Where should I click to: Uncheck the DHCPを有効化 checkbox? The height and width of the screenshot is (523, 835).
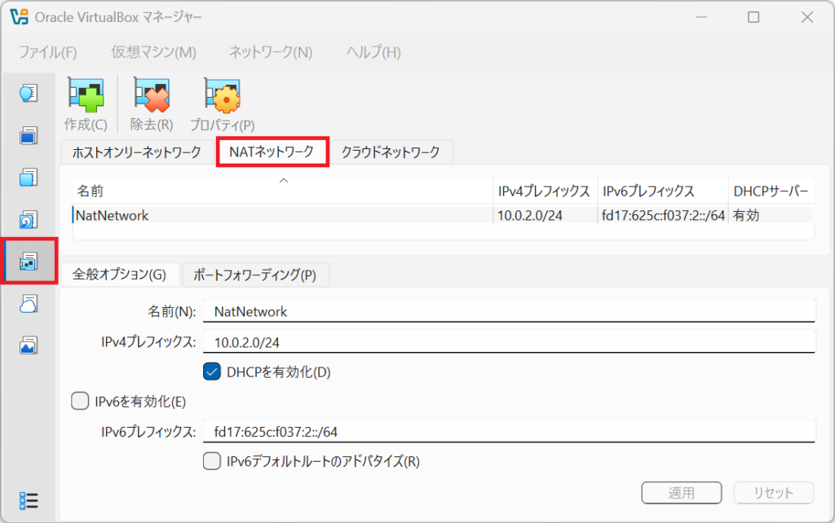coord(212,371)
